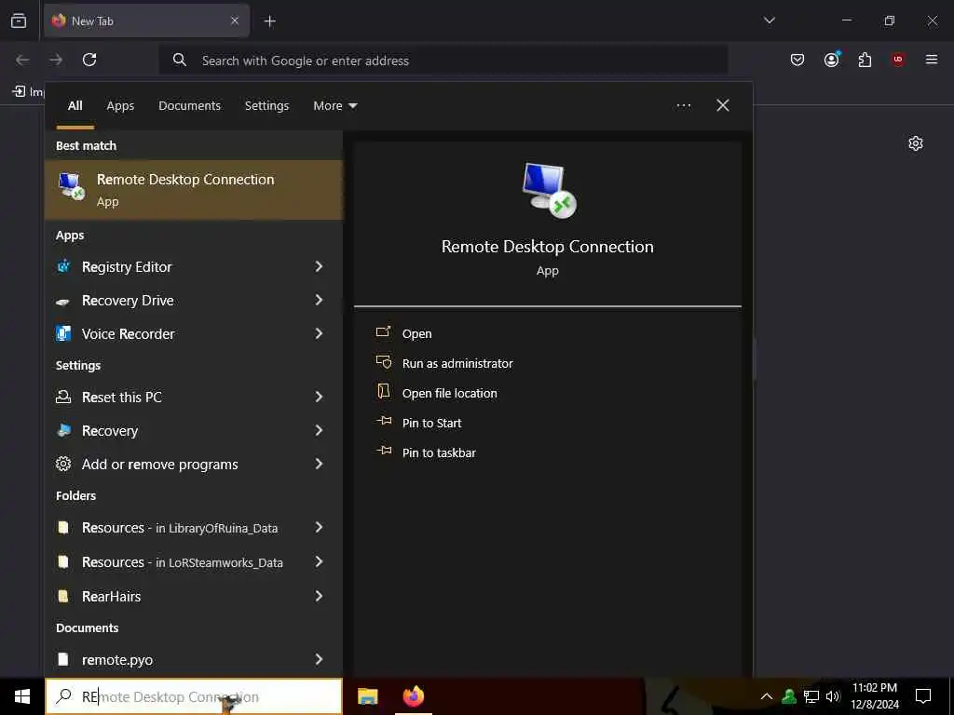Click Pin to Start
Viewport: 954px width, 715px height.
431,424
